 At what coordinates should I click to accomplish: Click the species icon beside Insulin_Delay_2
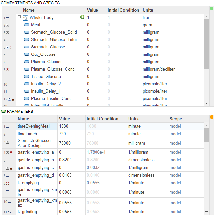coord(27,84)
